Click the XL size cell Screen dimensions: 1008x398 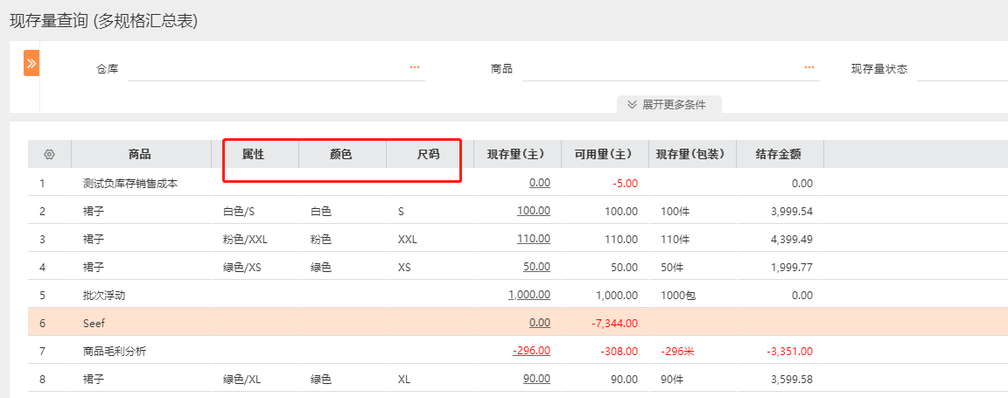[x=430, y=380]
